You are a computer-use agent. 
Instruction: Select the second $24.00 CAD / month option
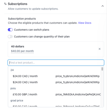54,82
